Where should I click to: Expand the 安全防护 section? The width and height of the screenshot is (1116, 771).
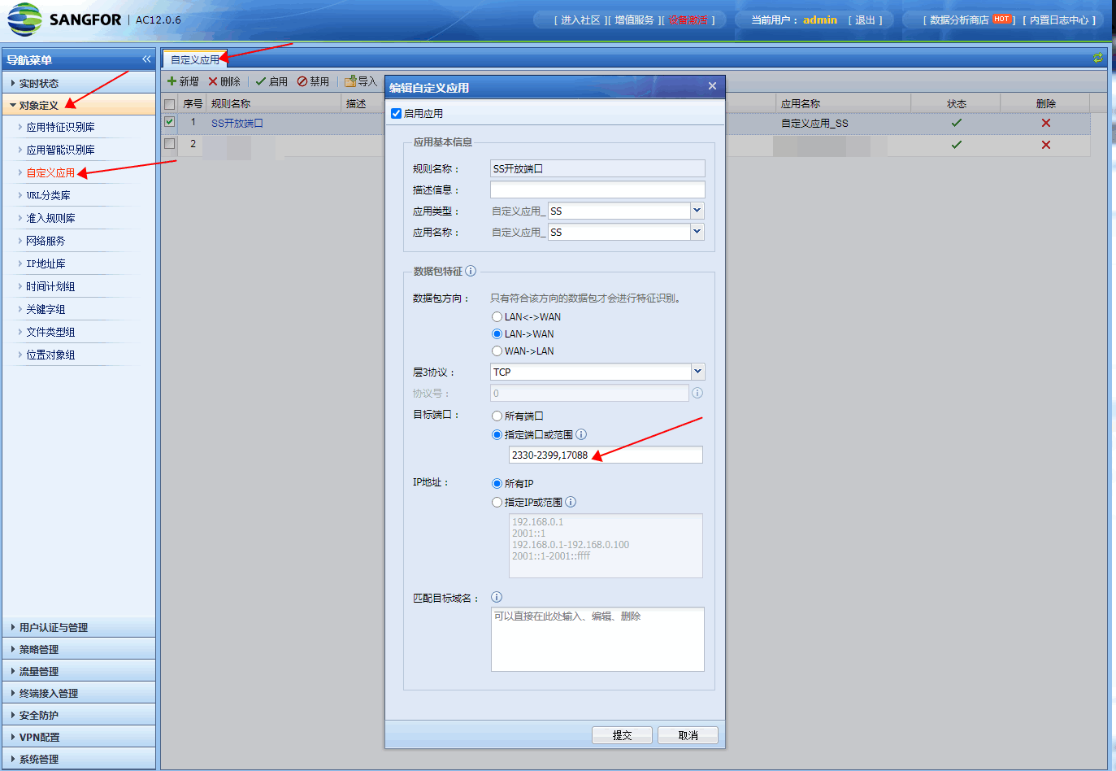coord(79,715)
